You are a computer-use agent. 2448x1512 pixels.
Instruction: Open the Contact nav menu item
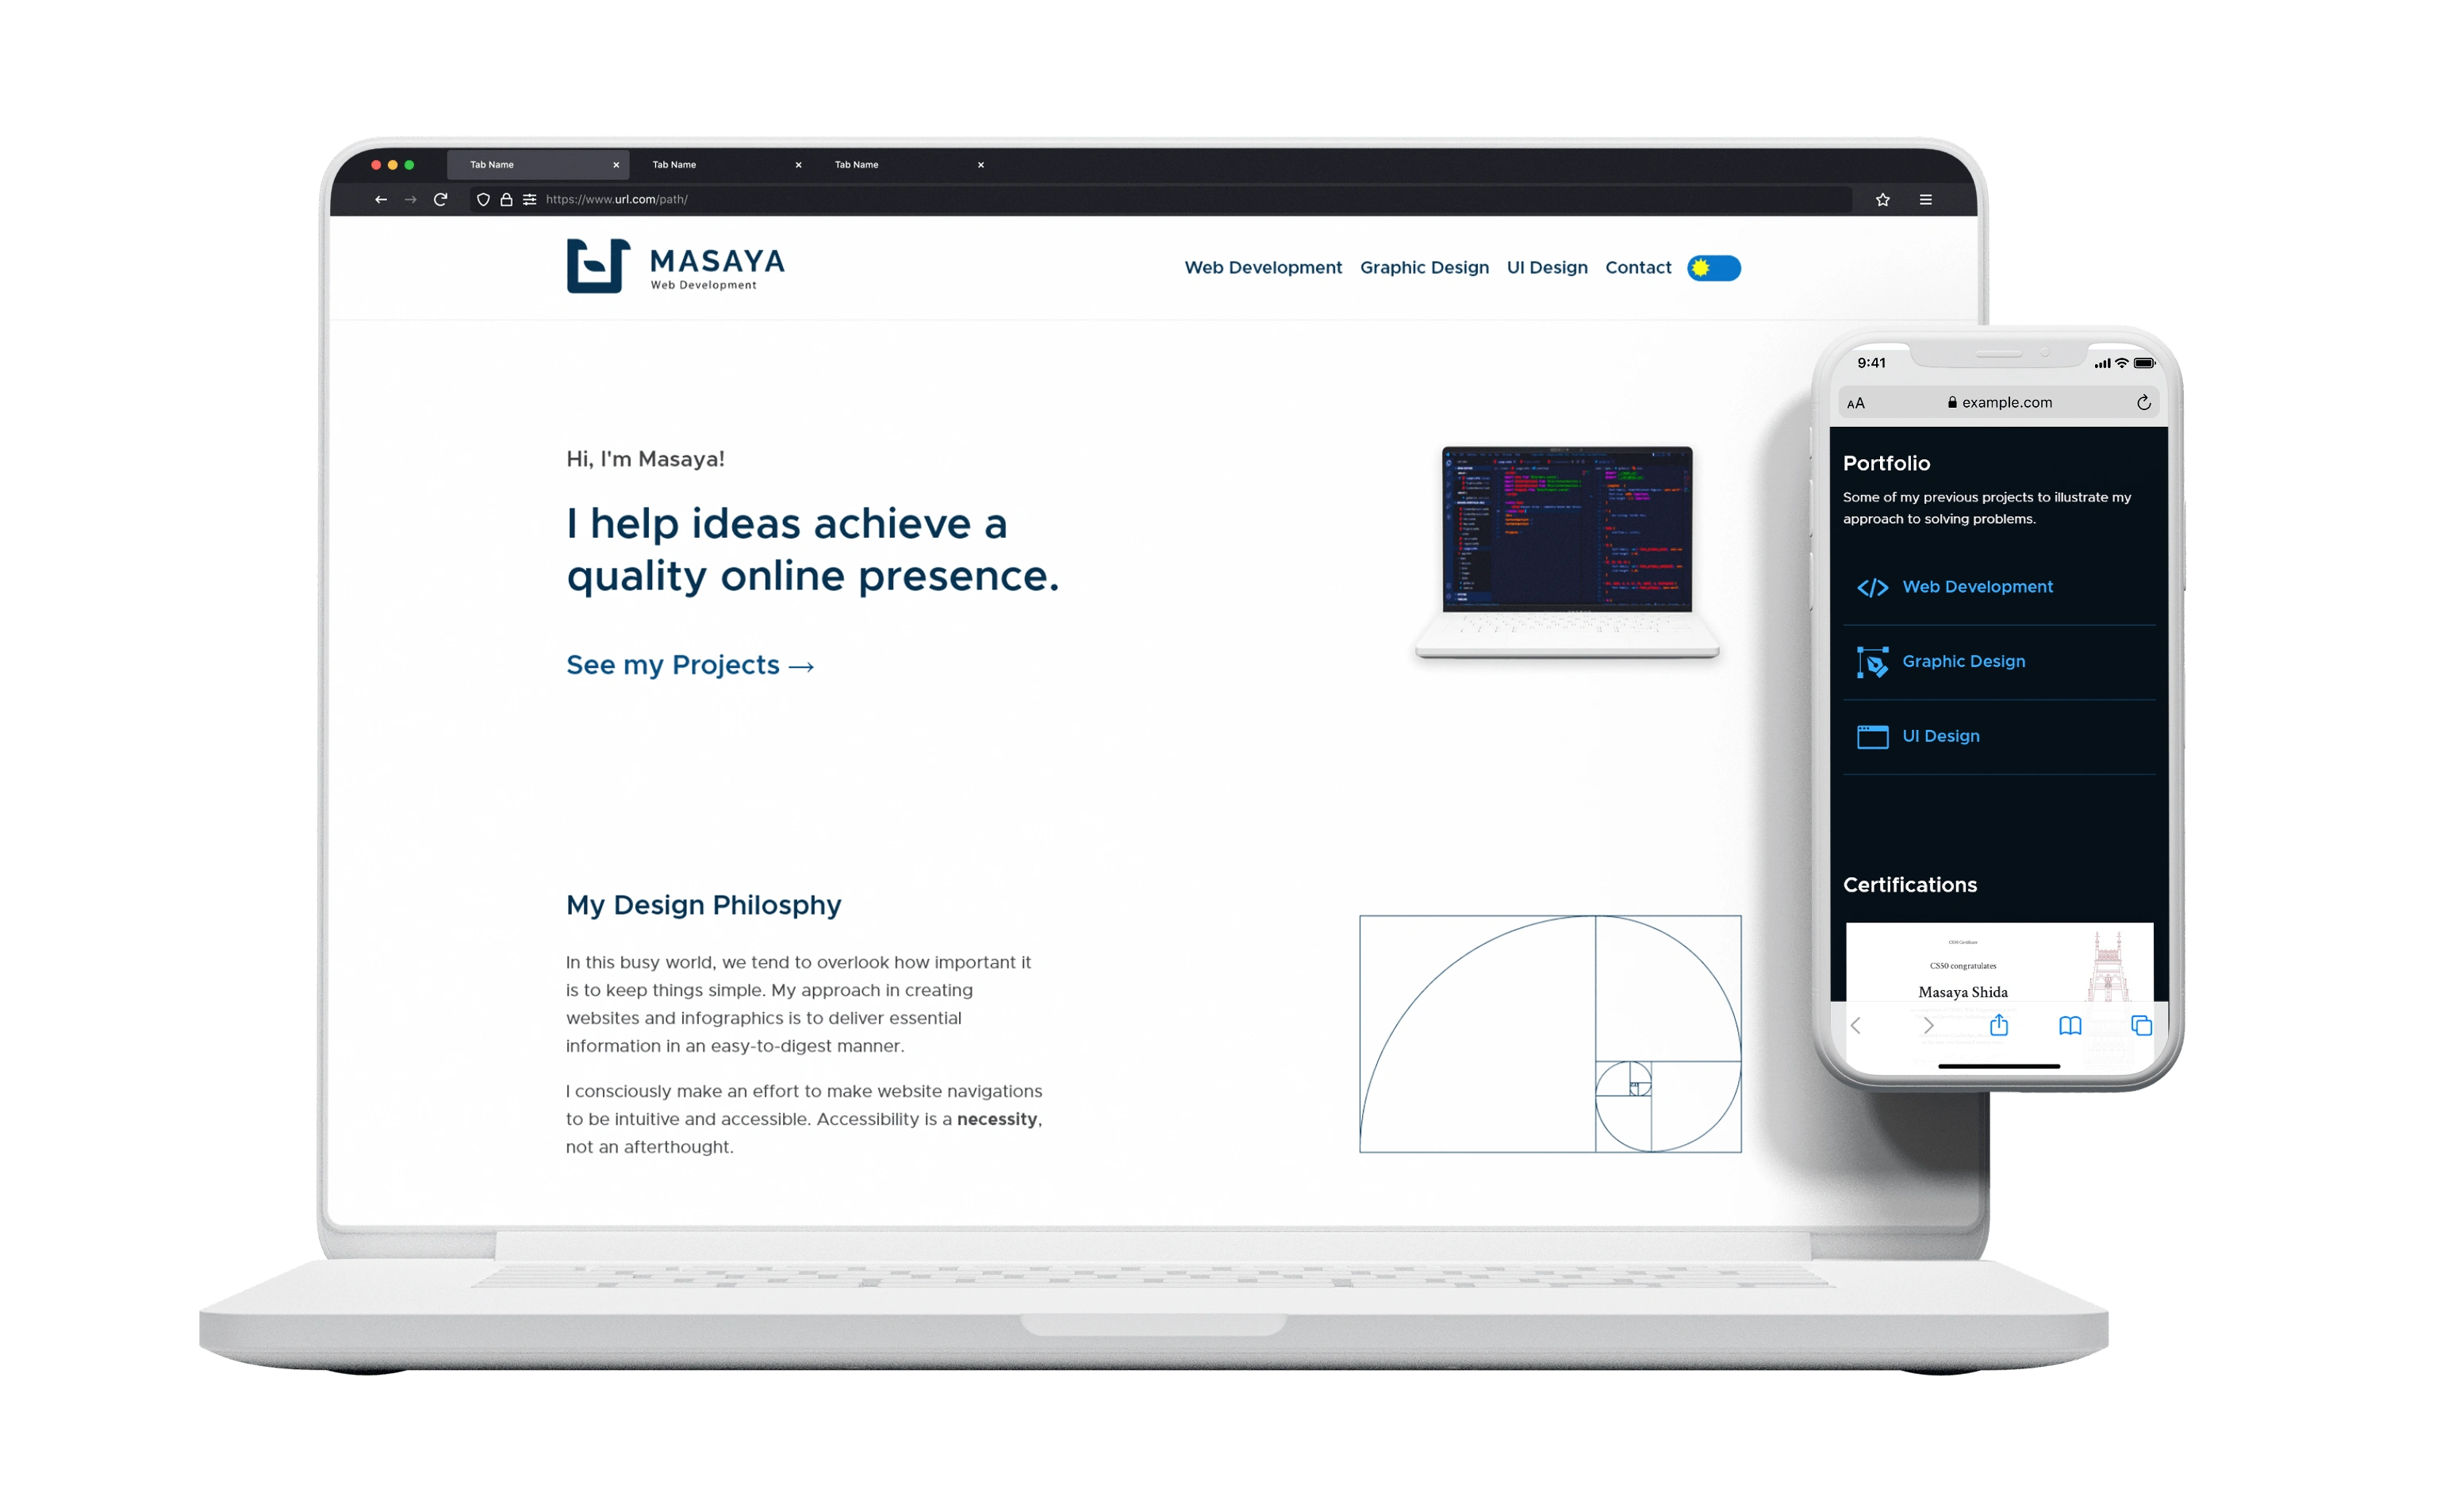click(x=1640, y=266)
